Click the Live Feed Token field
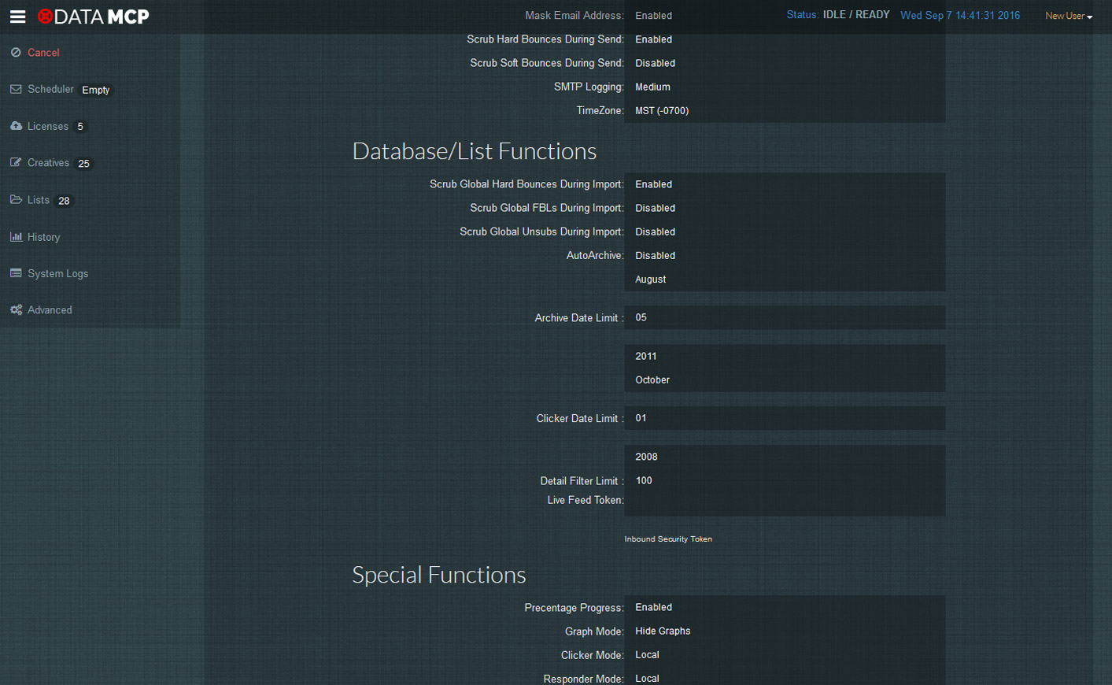Viewport: 1112px width, 685px height. [x=785, y=504]
